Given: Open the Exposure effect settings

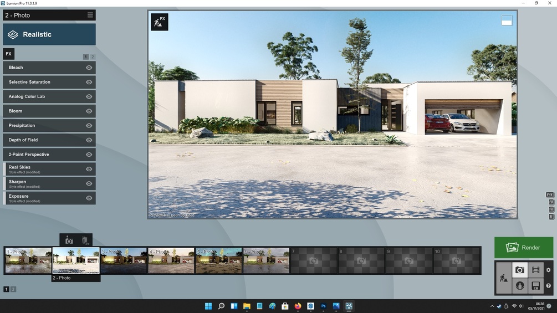Looking at the screenshot, I should [49, 198].
